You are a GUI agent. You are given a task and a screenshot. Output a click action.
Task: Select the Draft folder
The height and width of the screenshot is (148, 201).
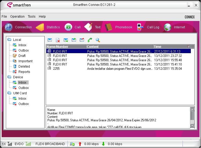click(x=22, y=56)
